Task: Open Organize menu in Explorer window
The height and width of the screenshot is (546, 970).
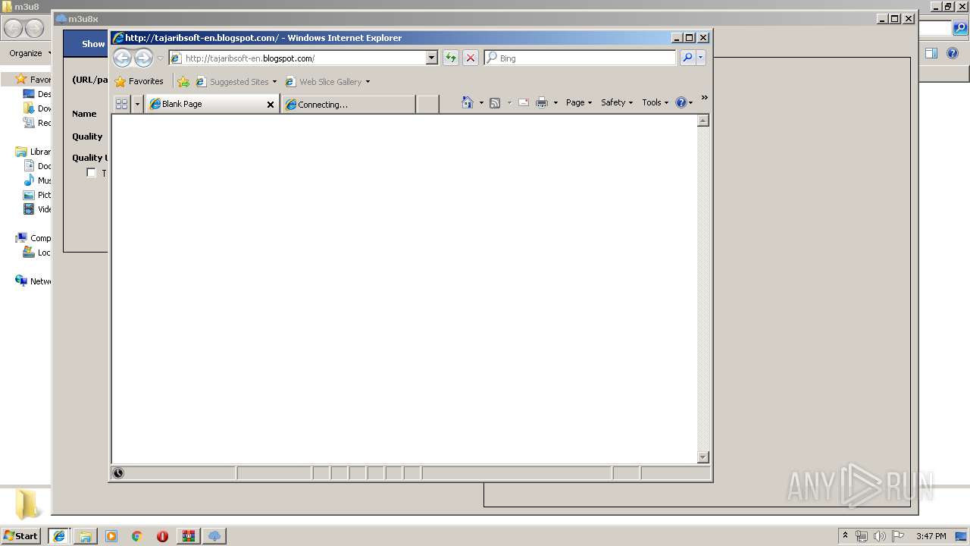Action: tap(30, 53)
